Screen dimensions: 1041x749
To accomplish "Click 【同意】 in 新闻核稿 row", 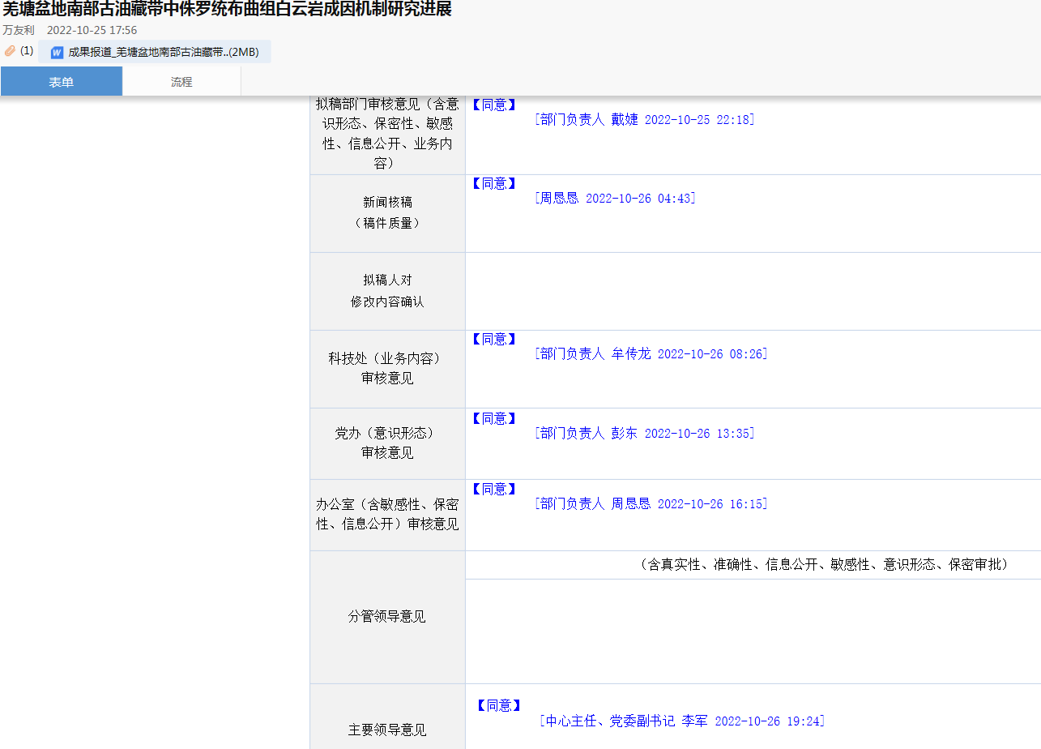I will click(x=493, y=184).
